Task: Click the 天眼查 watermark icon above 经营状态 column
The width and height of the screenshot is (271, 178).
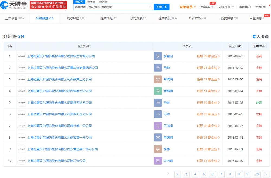Action: coord(254,36)
